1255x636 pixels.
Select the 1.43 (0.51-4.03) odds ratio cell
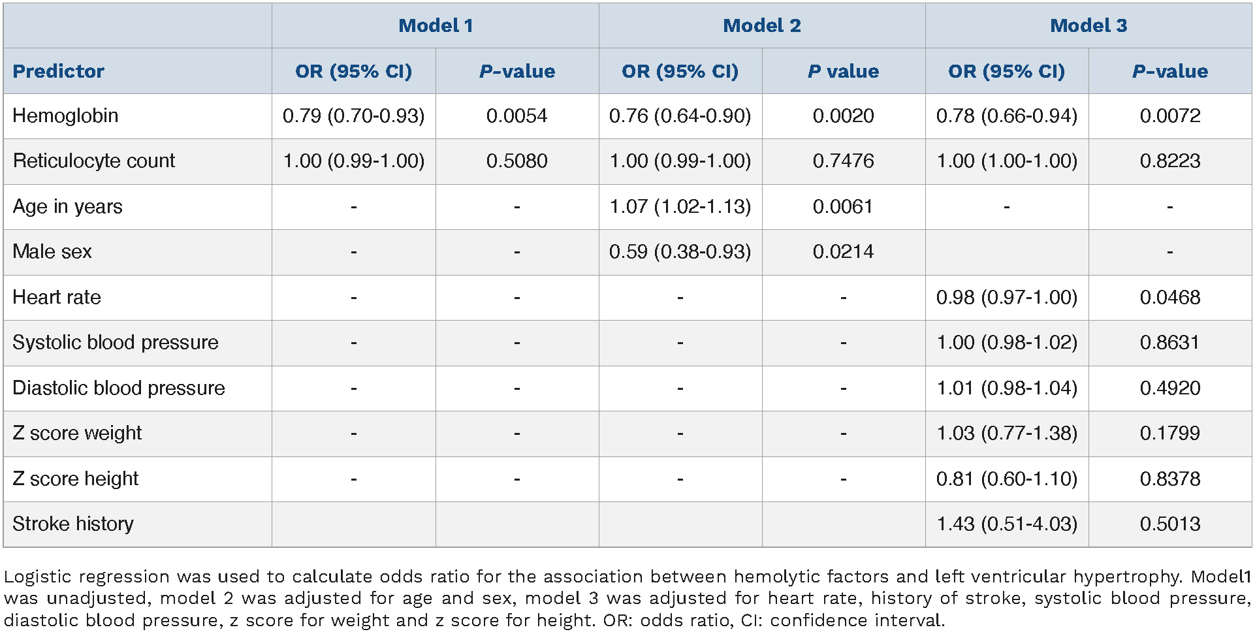[1007, 524]
